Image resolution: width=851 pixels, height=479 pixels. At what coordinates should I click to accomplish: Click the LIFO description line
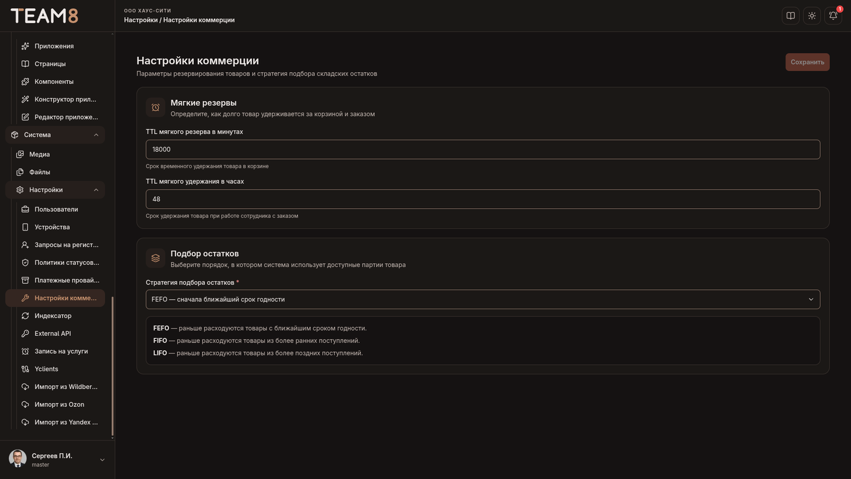coord(258,353)
